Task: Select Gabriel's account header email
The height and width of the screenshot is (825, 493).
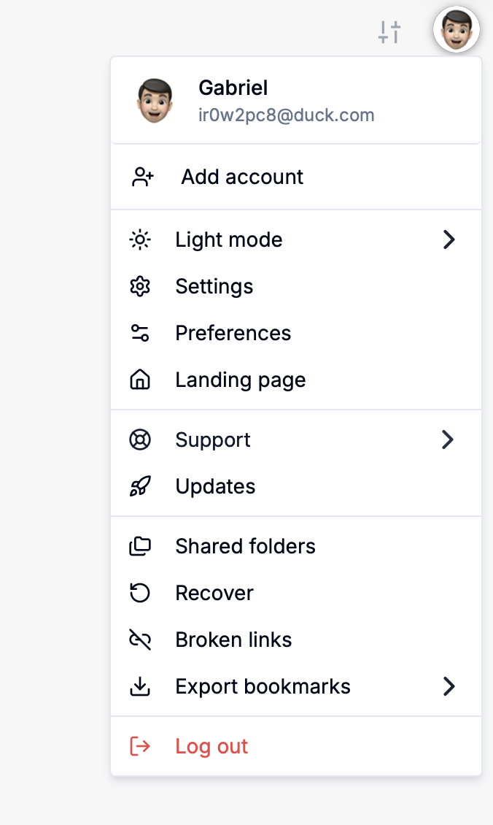Action: (x=287, y=115)
